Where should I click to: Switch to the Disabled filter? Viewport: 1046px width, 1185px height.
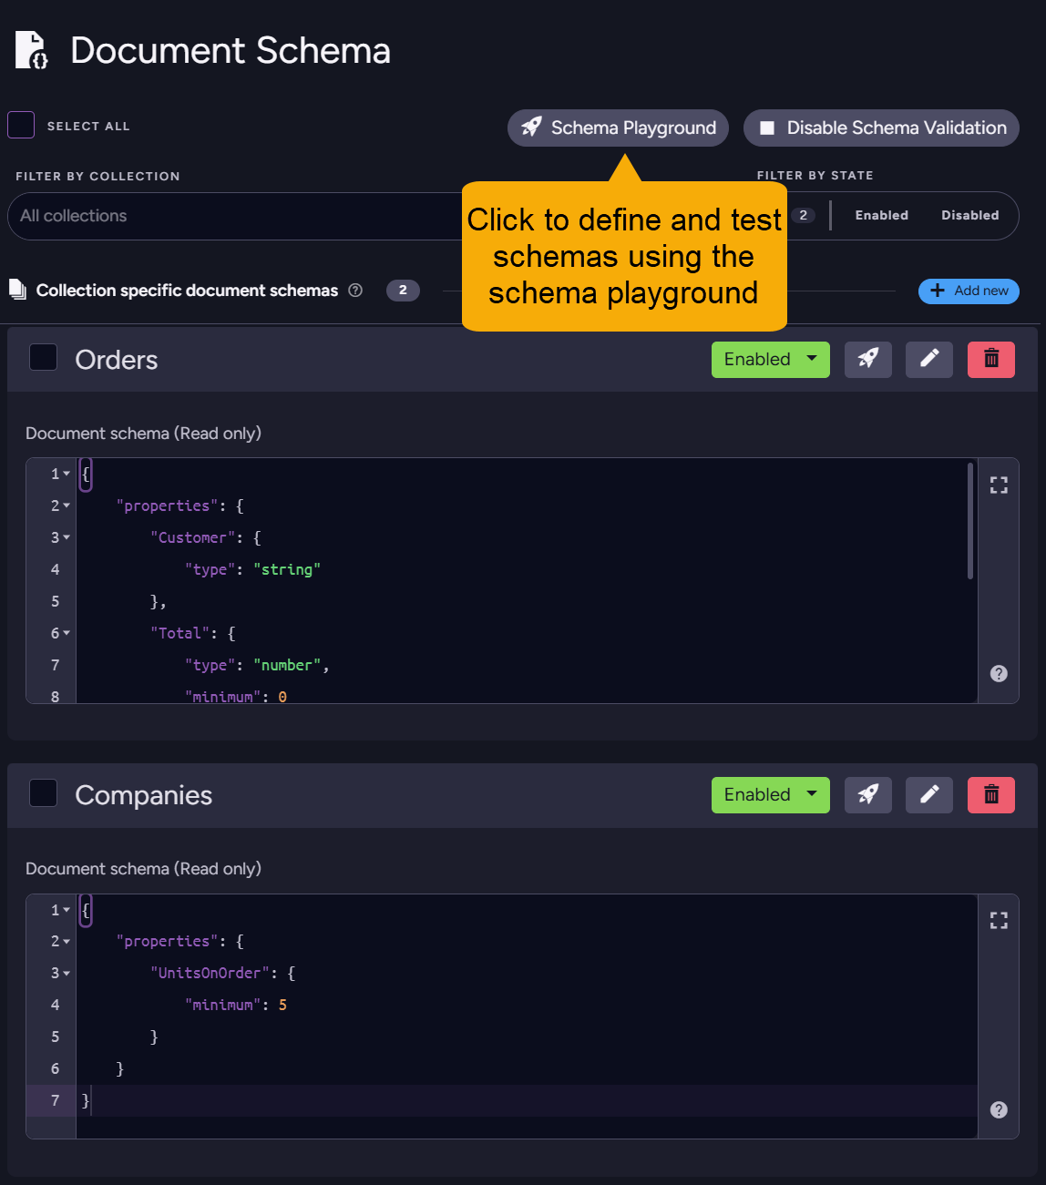[x=969, y=215]
